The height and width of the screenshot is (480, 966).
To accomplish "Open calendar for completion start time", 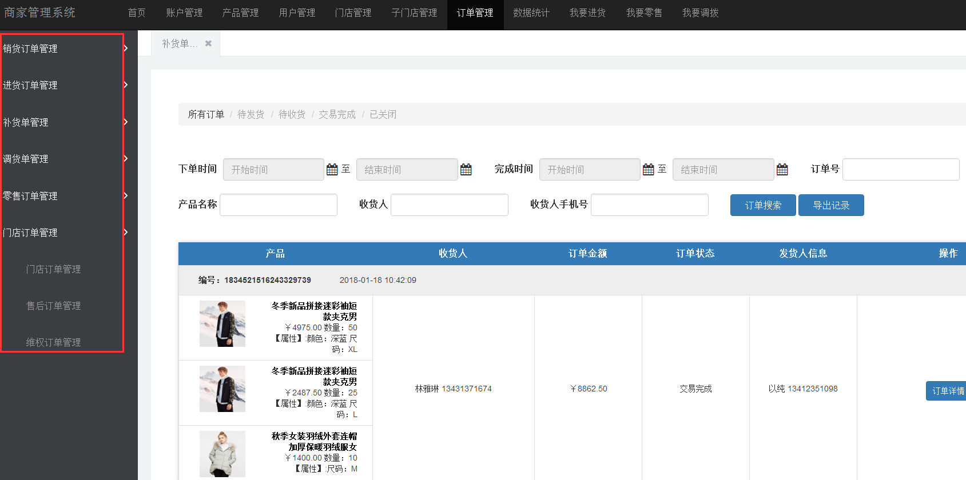I will (649, 169).
